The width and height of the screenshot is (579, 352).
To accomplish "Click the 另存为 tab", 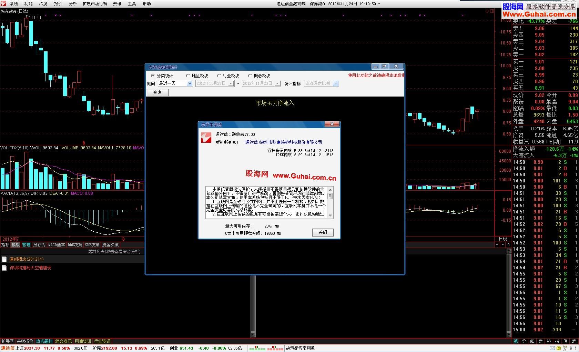I will (39, 244).
